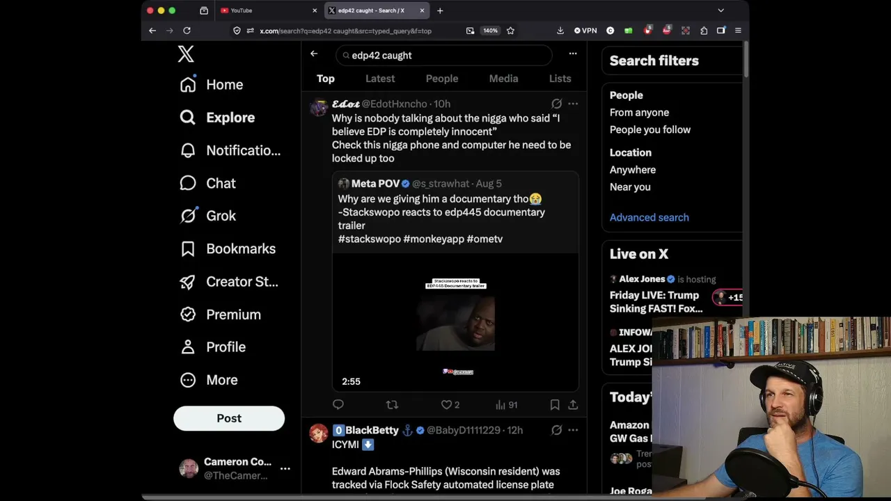Select the 'From anyone' people filter
The image size is (891, 501).
coord(639,112)
